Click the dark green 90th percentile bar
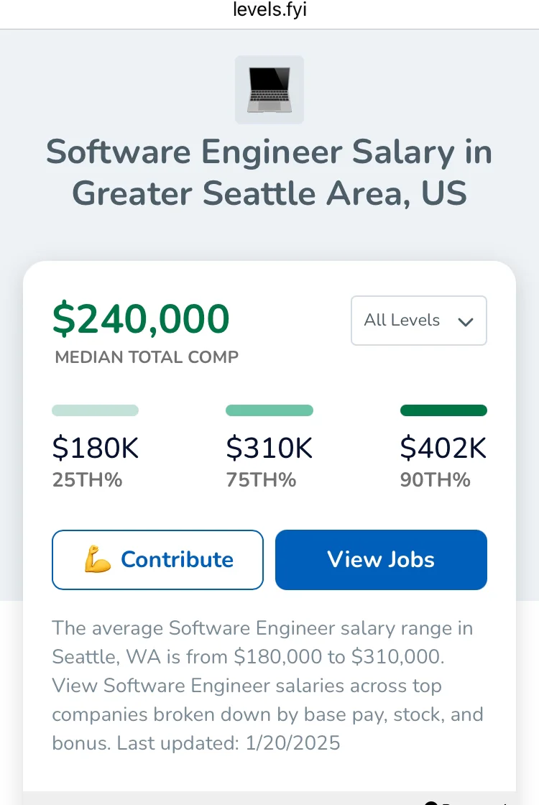The height and width of the screenshot is (805, 539). tap(443, 410)
